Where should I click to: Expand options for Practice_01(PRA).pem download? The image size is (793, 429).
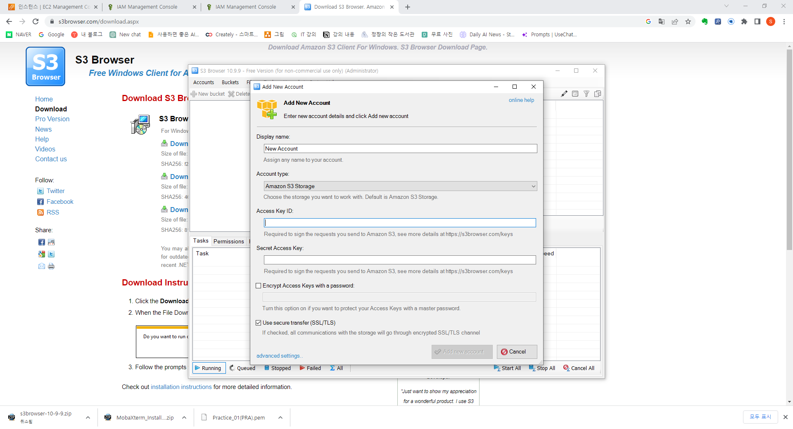[x=280, y=417]
